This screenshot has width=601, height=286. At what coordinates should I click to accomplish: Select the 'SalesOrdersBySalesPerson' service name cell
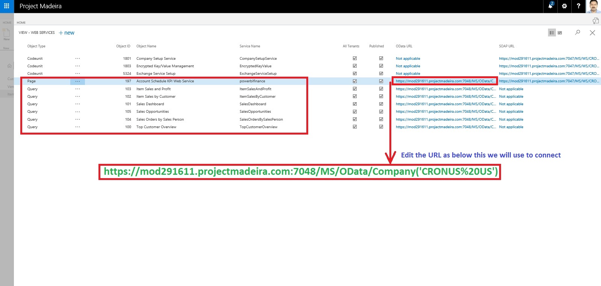click(x=261, y=120)
